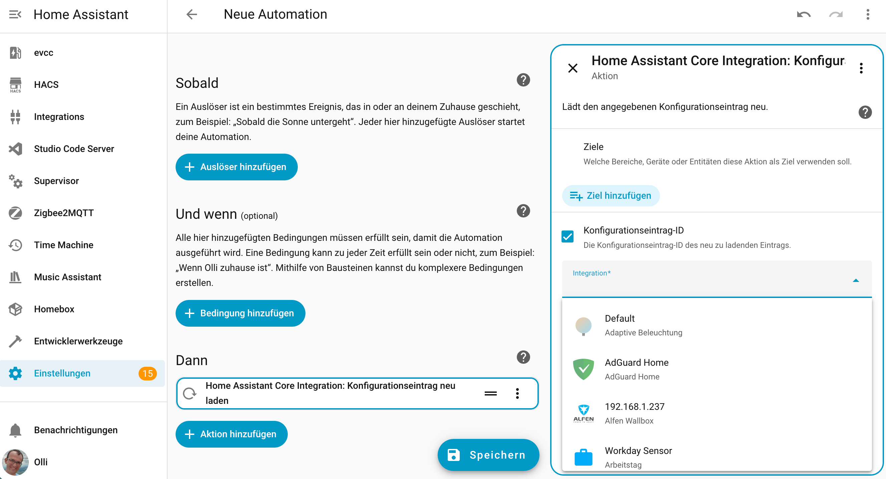Open Zigbee2MQTT in the sidebar
Screen dimensions: 886x479
[64, 213]
